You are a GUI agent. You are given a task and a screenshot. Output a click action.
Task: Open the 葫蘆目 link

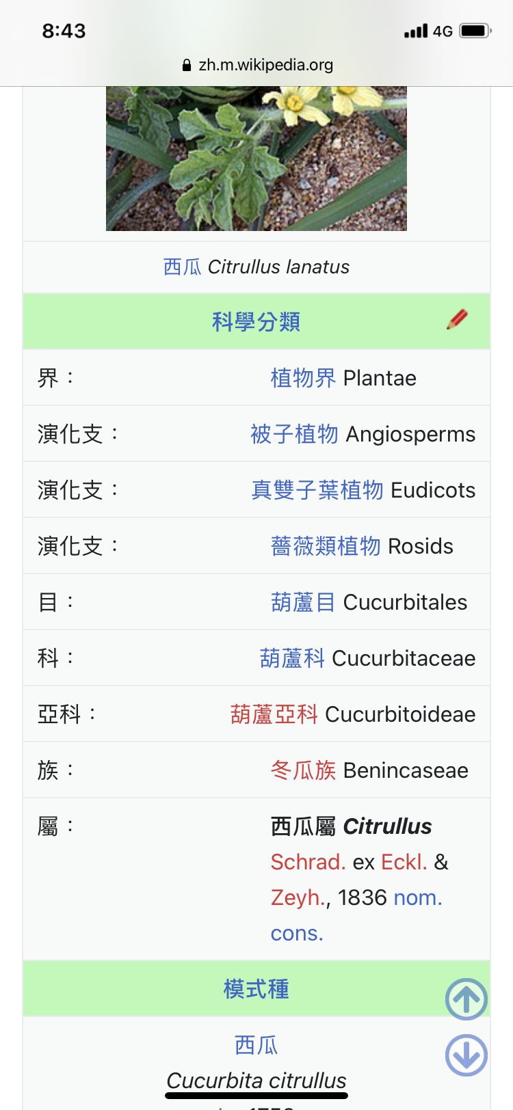point(303,602)
